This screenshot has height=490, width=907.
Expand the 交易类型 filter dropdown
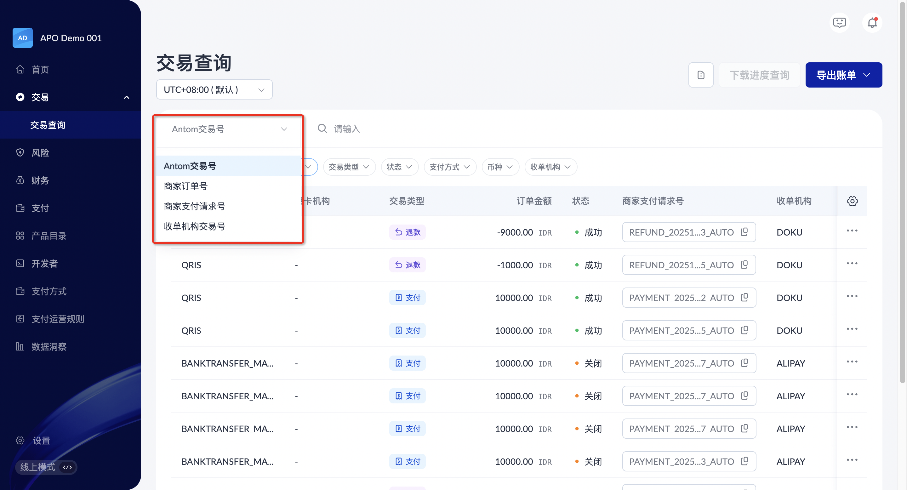pos(349,167)
